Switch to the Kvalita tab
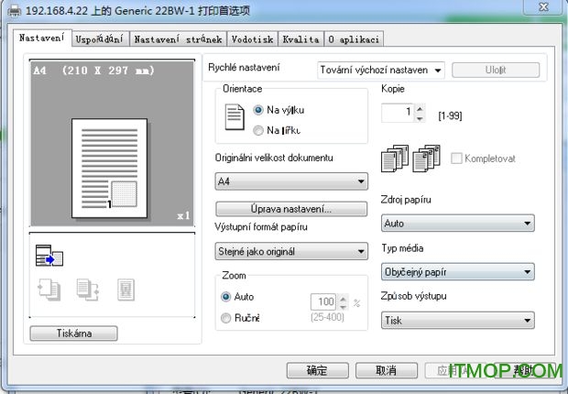The width and height of the screenshot is (568, 394). [x=301, y=39]
